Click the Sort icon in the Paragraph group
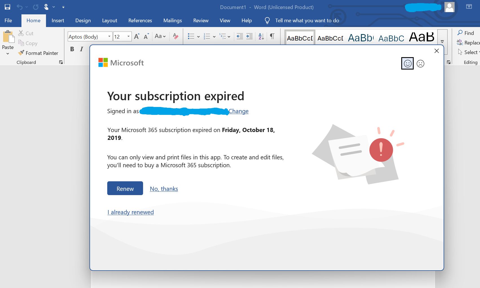The height and width of the screenshot is (288, 480). (260, 36)
